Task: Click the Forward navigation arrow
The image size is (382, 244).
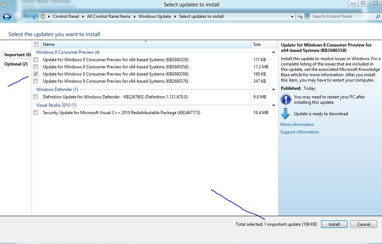Action: click(18, 16)
